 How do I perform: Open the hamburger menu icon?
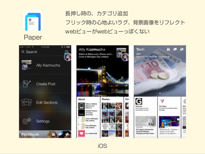67,51
